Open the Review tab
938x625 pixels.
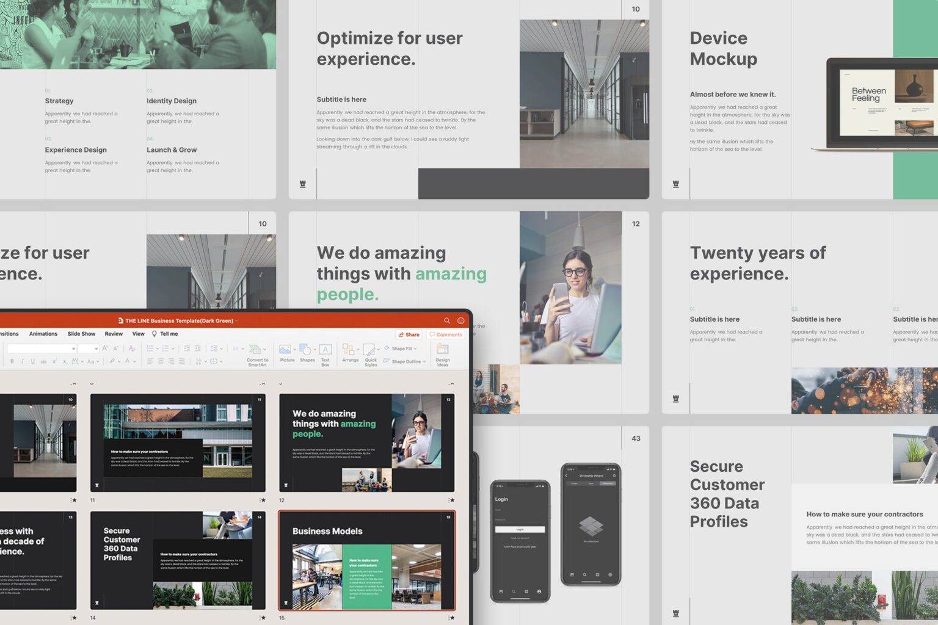(x=113, y=333)
